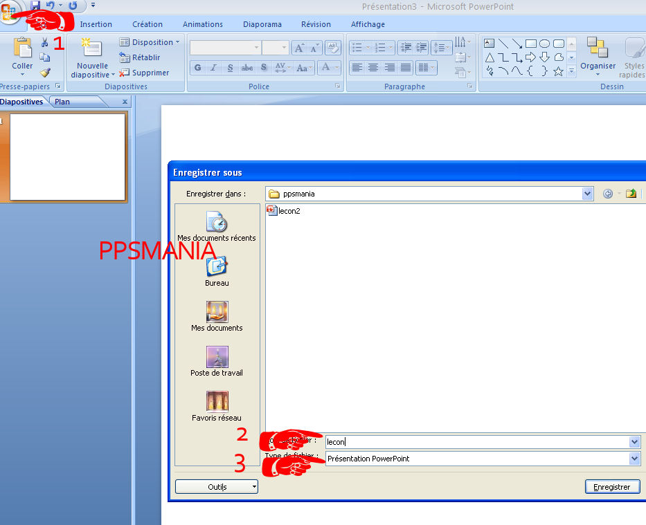Click the Organiser icon in Dessin
The height and width of the screenshot is (525, 646).
598,50
